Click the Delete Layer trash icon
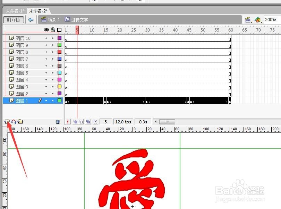This screenshot has width=281, height=209. coord(58,122)
